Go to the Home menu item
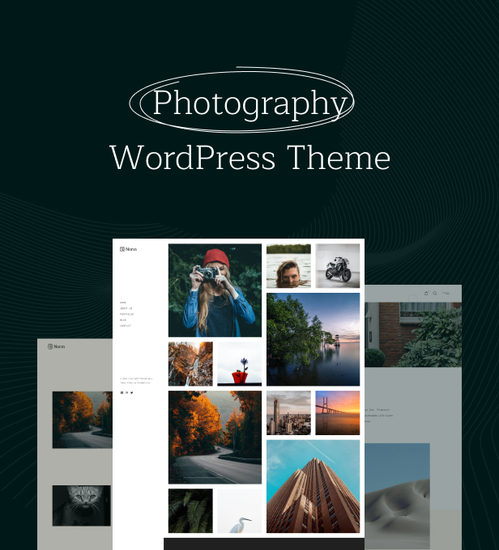Image resolution: width=499 pixels, height=550 pixels. pyautogui.click(x=123, y=302)
